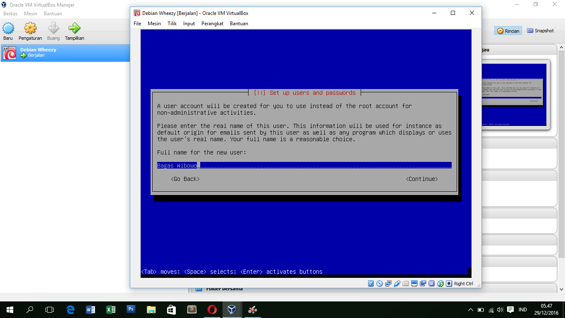The width and height of the screenshot is (565, 318).
Task: Open the VM window's Bantuan menu
Action: click(239, 24)
